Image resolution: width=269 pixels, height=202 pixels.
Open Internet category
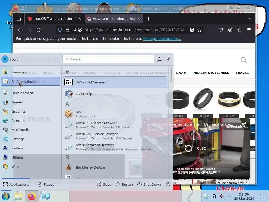tap(31, 120)
